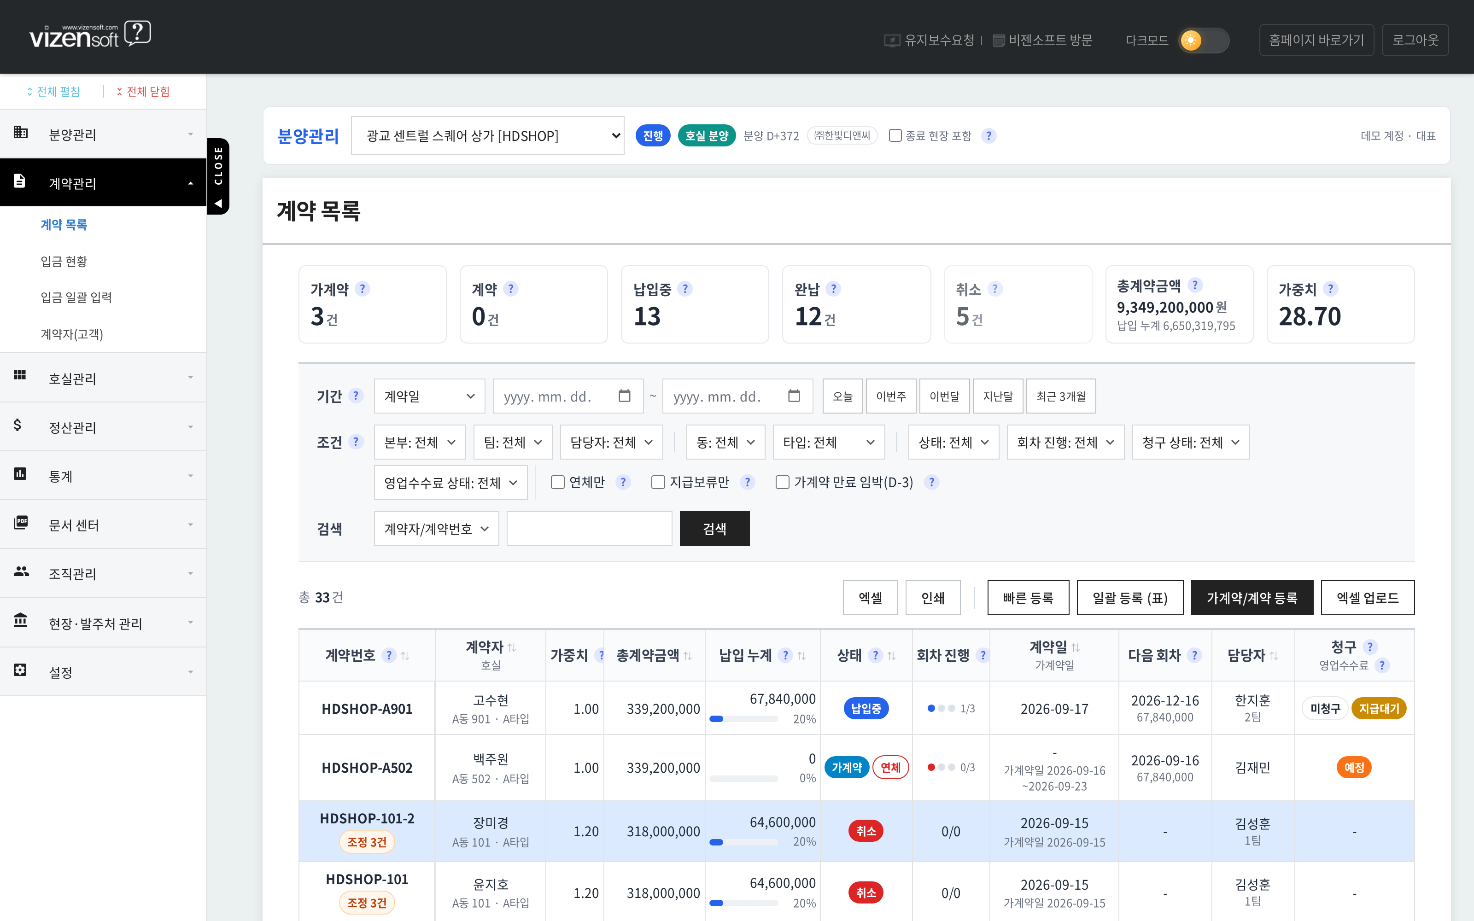This screenshot has width=1474, height=921.
Task: Click the 로그아웃 button
Action: pos(1415,40)
